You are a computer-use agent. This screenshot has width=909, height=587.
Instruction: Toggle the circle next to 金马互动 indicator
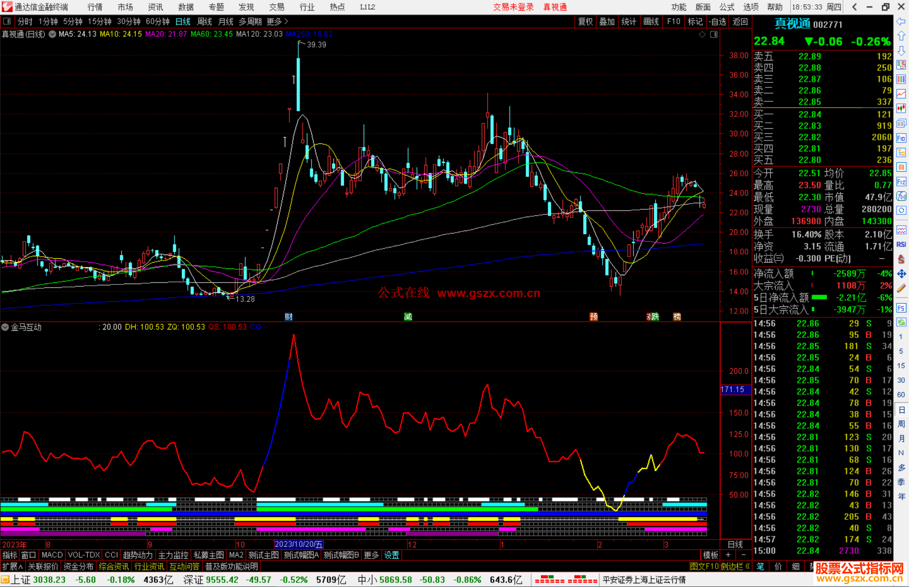[x=5, y=327]
